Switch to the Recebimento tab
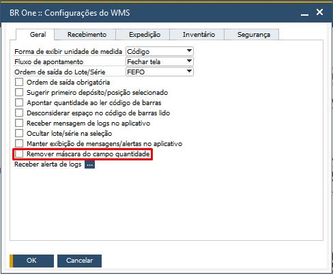The image size is (333, 275). point(85,35)
